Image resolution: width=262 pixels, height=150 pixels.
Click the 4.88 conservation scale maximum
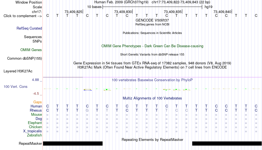(x=35, y=80)
